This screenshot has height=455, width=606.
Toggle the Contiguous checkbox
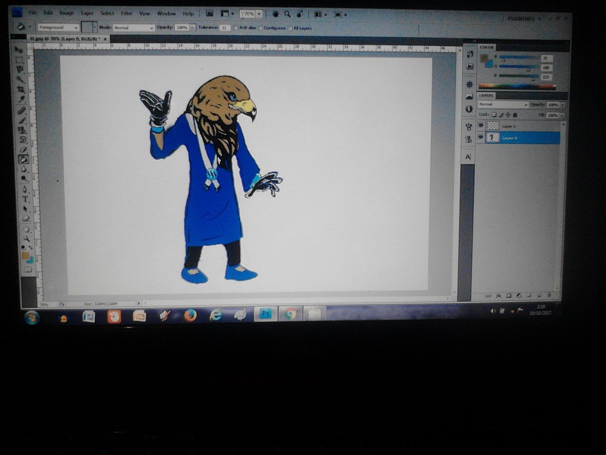(x=261, y=28)
